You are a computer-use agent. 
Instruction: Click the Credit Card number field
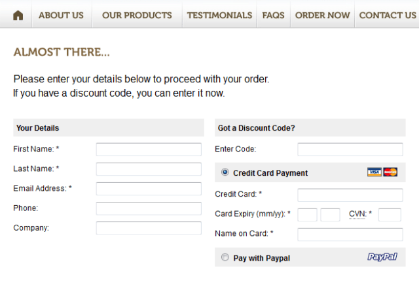pos(350,195)
